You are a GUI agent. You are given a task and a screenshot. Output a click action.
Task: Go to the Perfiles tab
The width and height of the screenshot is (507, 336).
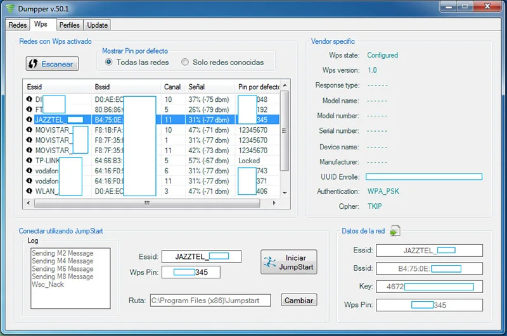click(70, 25)
